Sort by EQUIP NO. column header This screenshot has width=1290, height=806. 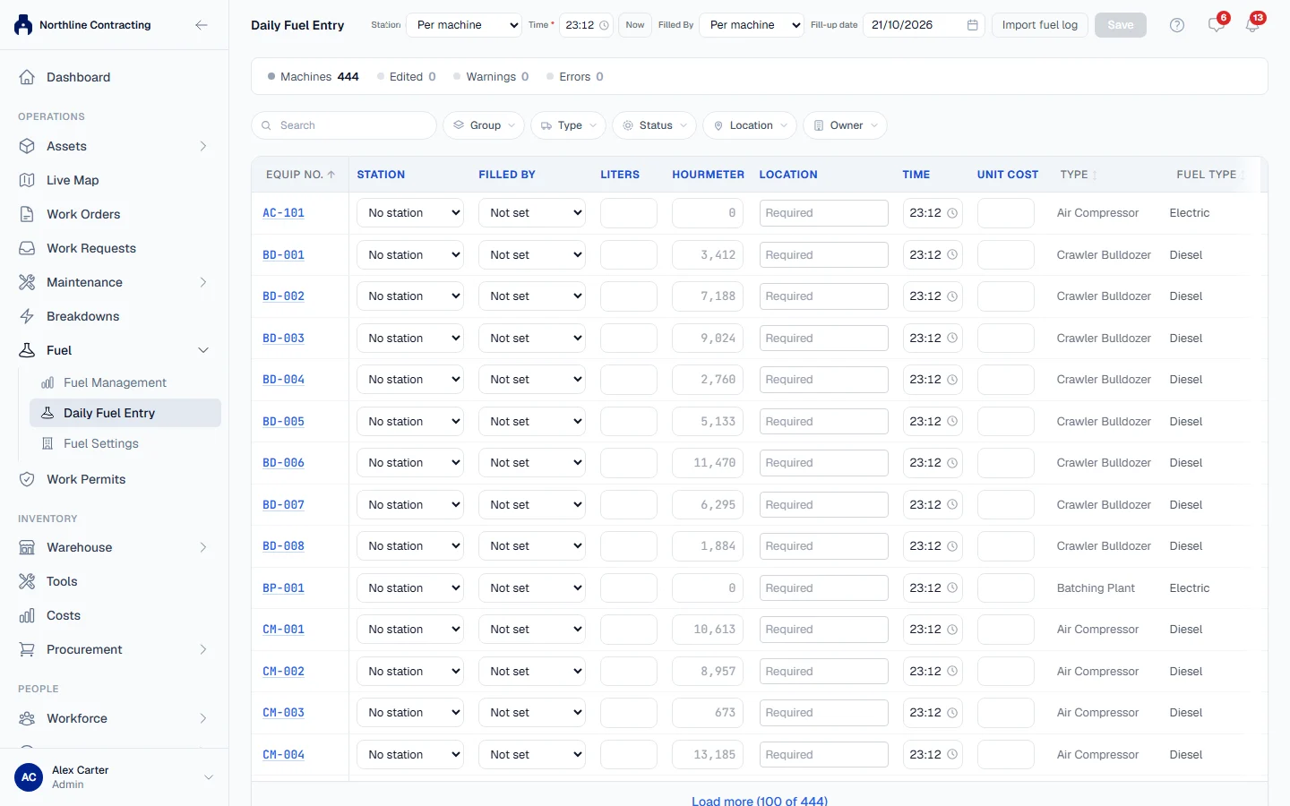point(300,175)
